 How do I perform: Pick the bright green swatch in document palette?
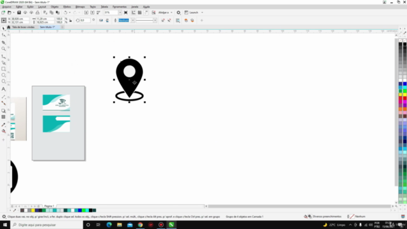pyautogui.click(x=83, y=211)
